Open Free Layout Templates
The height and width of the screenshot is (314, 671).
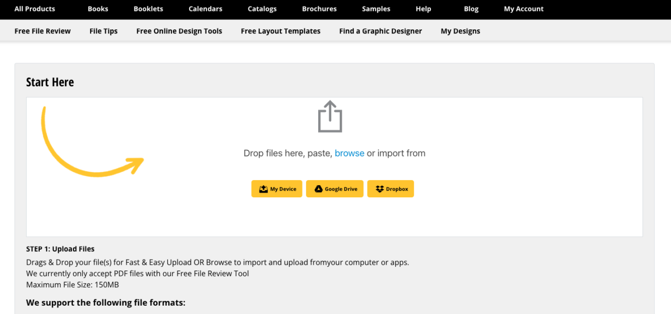coord(280,31)
